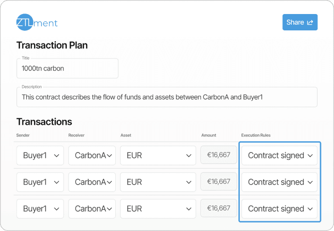
Task: Click the Share button
Action: (299, 22)
